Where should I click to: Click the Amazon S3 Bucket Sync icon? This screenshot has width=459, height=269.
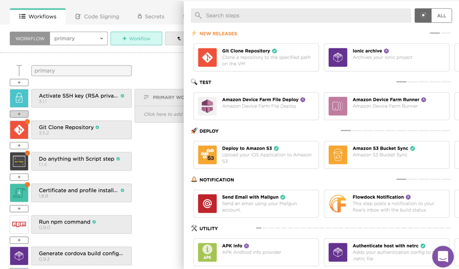pos(338,155)
